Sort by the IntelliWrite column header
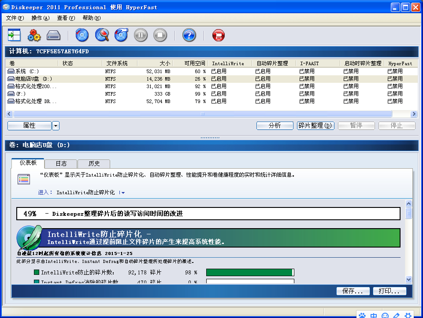Viewport: 423px width, 318px height. (230, 63)
